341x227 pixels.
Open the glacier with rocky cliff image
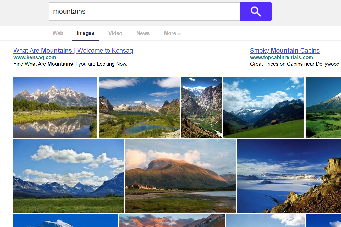click(x=289, y=176)
